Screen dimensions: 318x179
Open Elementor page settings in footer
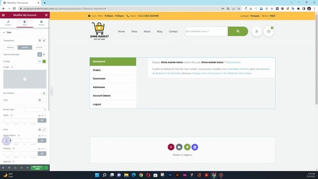pyautogui.click(x=3, y=168)
